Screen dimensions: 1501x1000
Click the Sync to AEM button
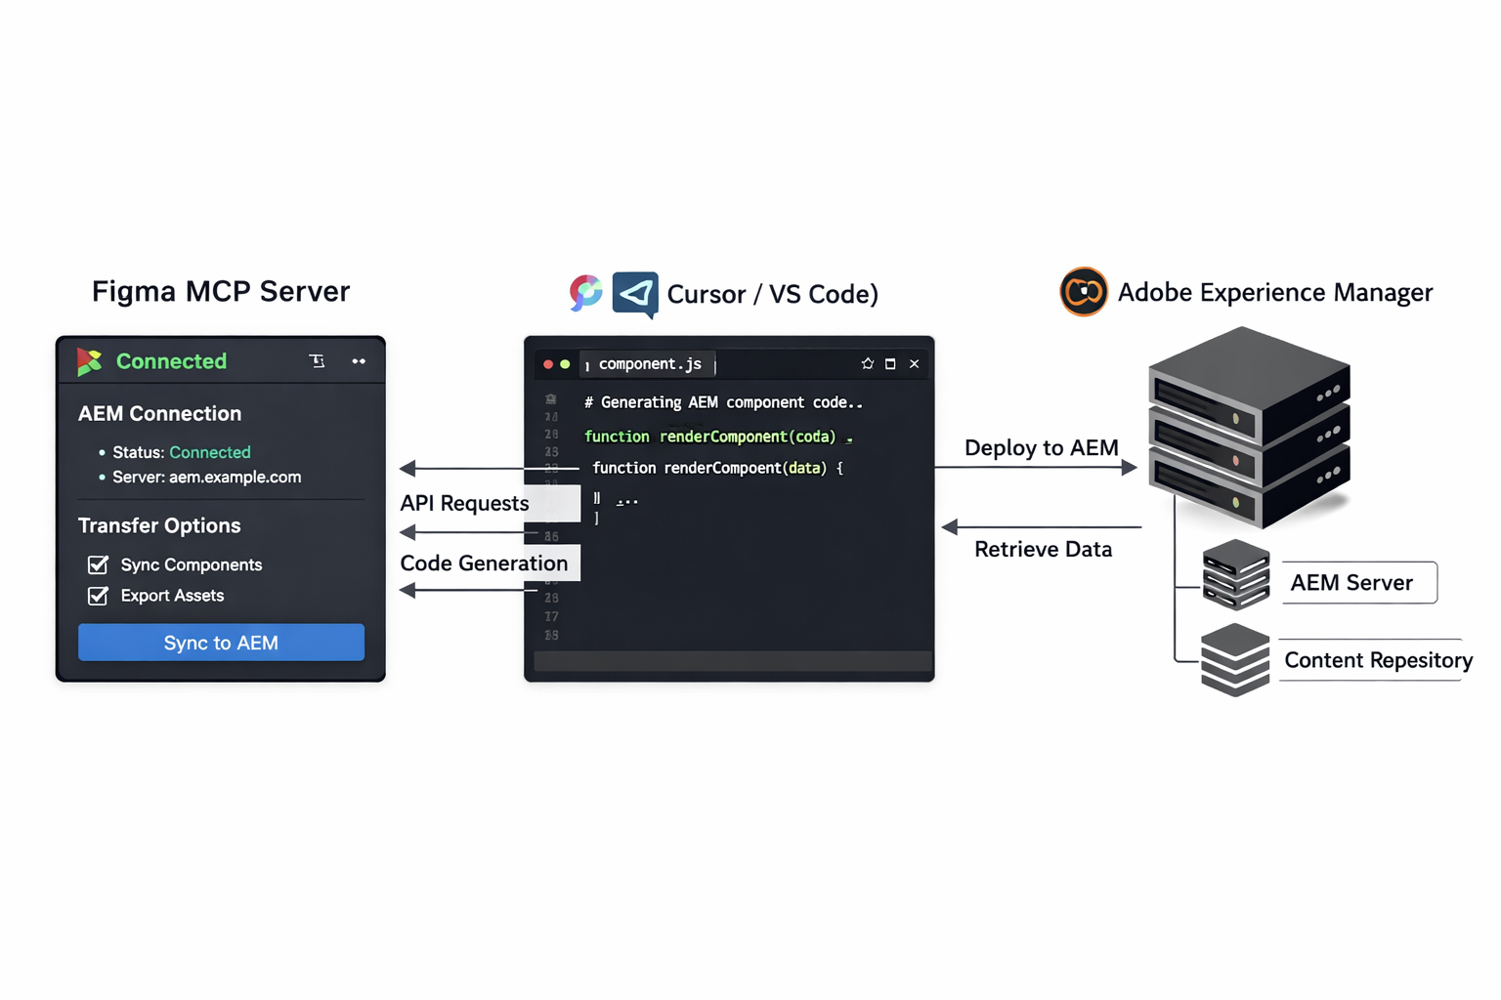tap(221, 643)
